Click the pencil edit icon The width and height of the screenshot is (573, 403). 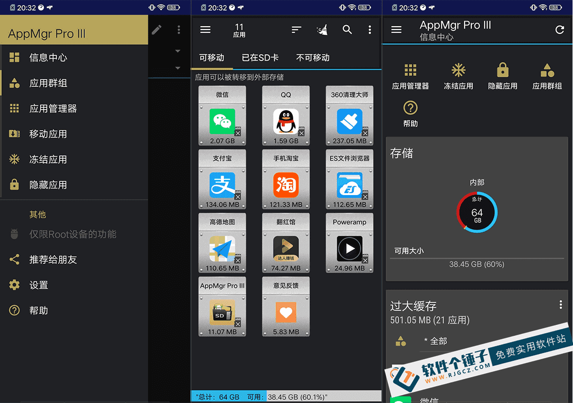(157, 30)
